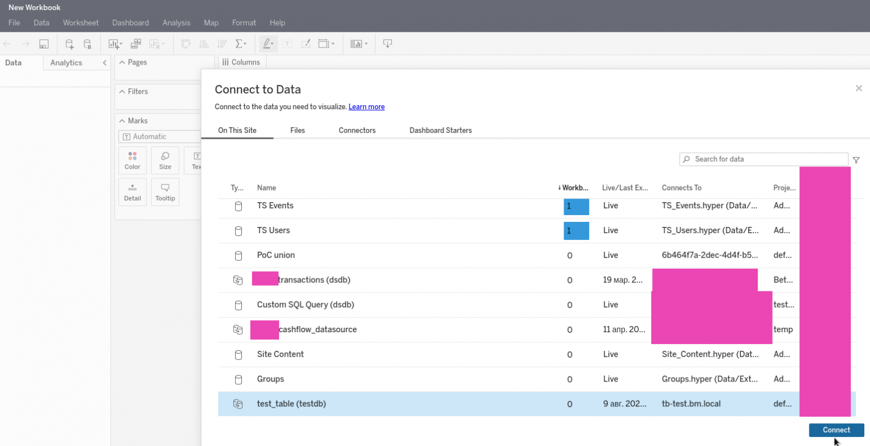Image resolution: width=870 pixels, height=446 pixels.
Task: Toggle mark labels with the T icon
Action: (x=287, y=44)
